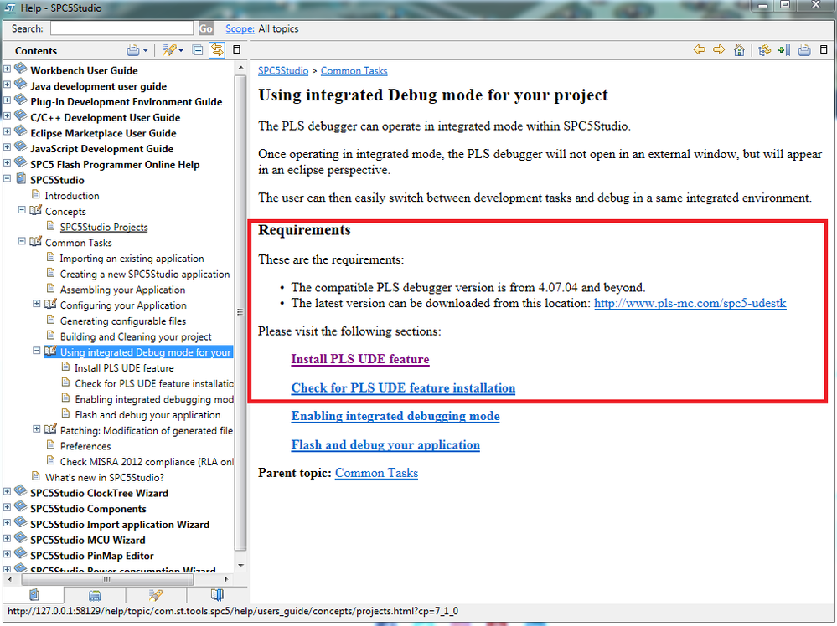This screenshot has width=837, height=626.
Task: Collapse the SPC5Studio tree node
Action: (7, 178)
